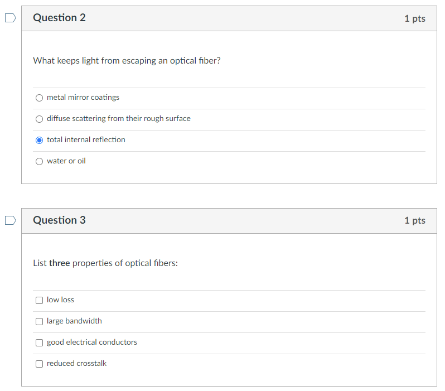Flag Question 2 for review
This screenshot has width=445, height=391.
point(10,18)
